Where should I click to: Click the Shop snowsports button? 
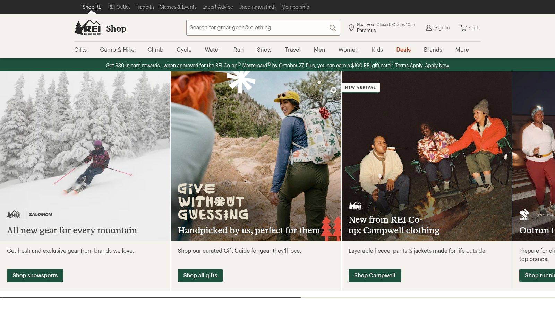tap(35, 276)
